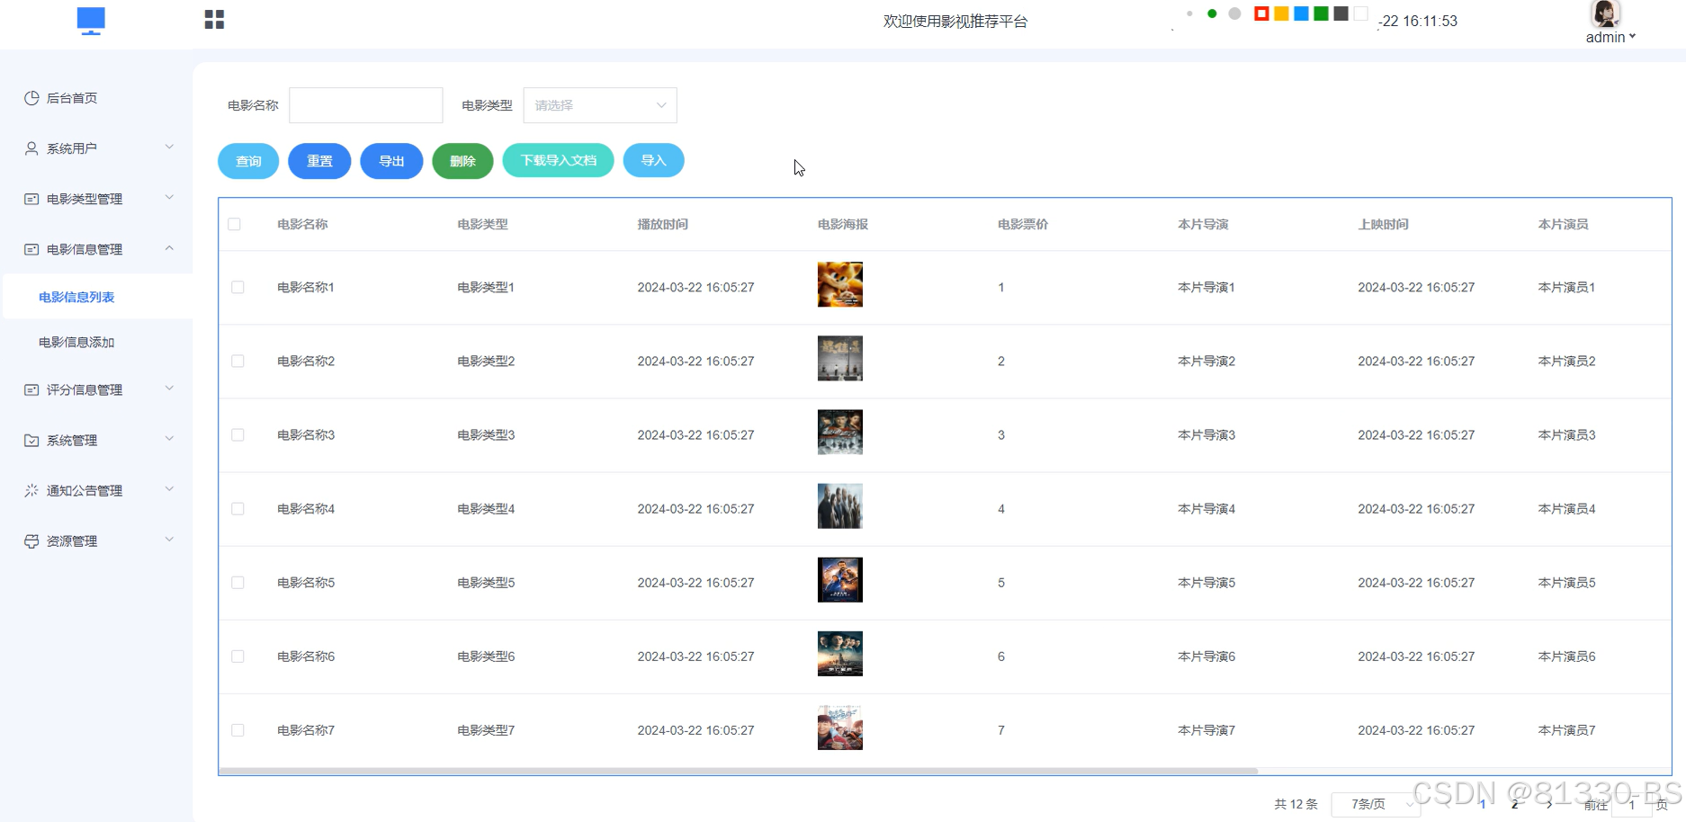
Task: Open the poster thumbnail for 电影名称3
Action: 839,432
